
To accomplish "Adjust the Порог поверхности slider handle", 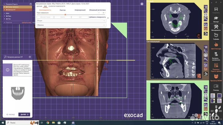I will pos(65,15).
